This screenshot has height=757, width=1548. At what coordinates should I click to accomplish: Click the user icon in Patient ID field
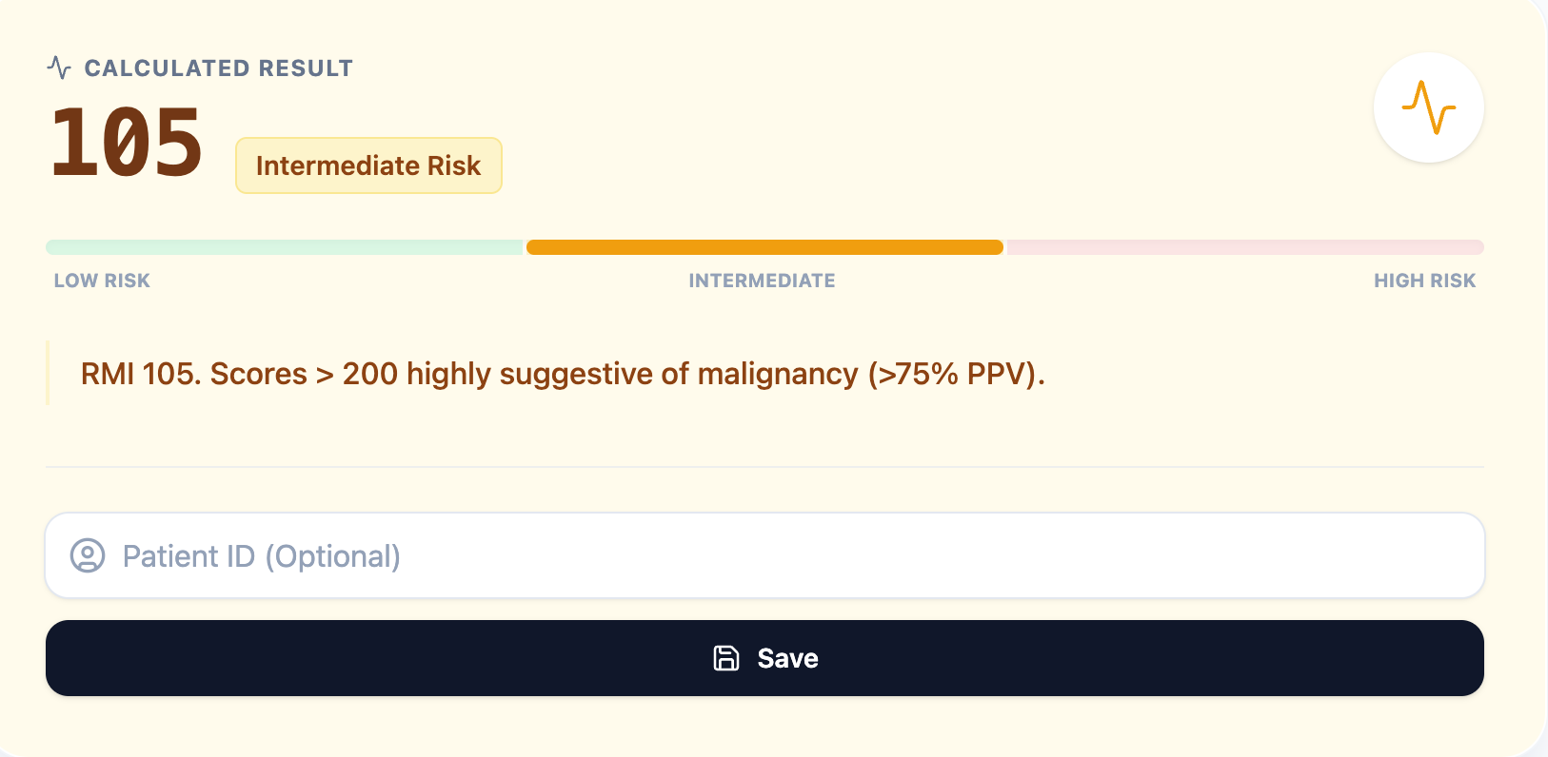click(x=88, y=555)
